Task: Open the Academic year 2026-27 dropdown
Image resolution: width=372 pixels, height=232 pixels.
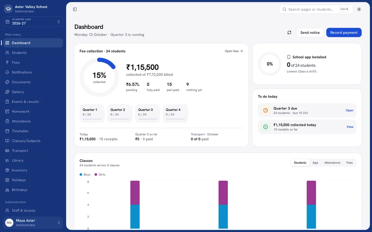Action: click(x=33, y=22)
